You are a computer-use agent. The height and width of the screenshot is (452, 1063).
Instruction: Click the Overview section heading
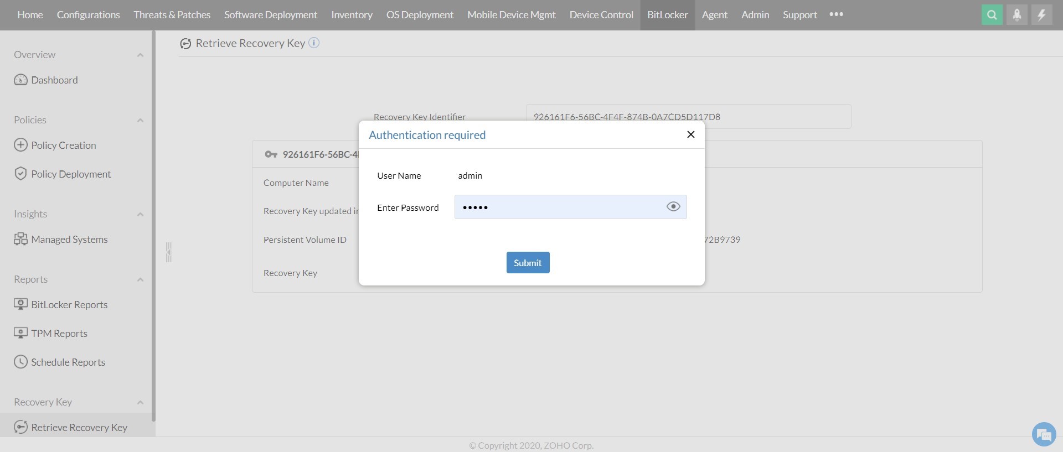point(34,55)
